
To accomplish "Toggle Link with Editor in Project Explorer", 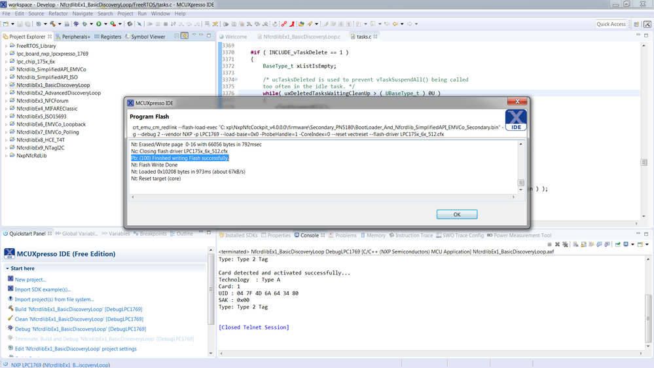I will point(185,36).
